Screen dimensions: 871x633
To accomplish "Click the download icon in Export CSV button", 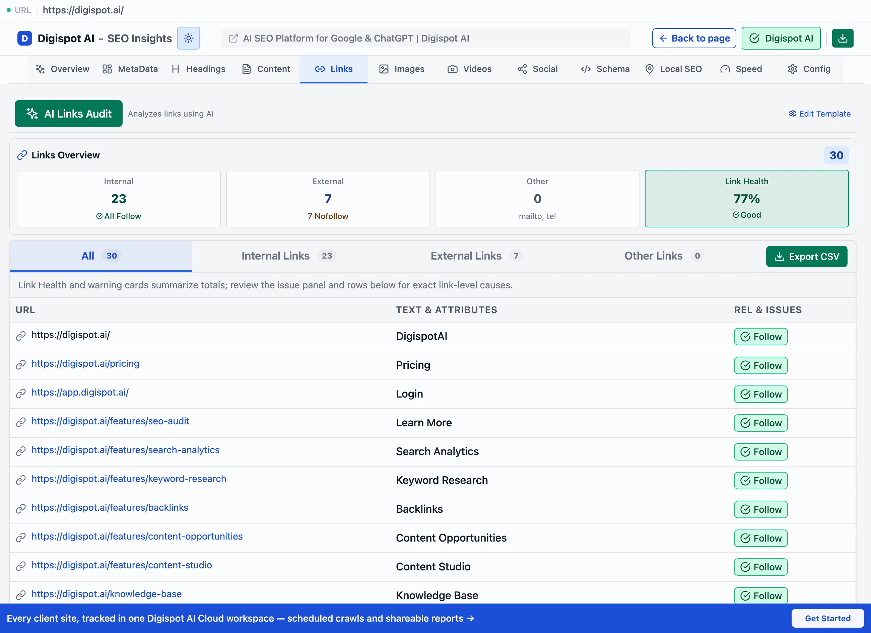I will coord(779,257).
